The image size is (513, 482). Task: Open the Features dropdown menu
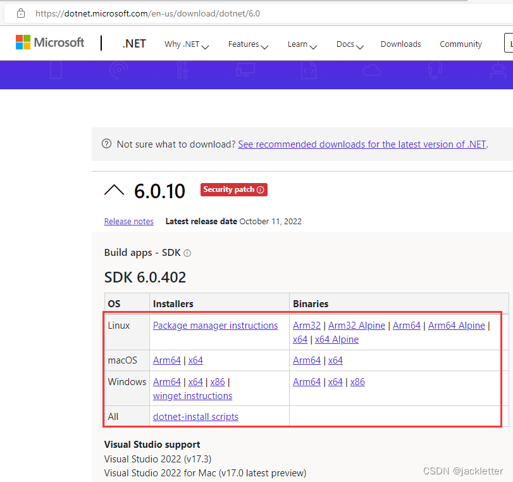click(248, 44)
